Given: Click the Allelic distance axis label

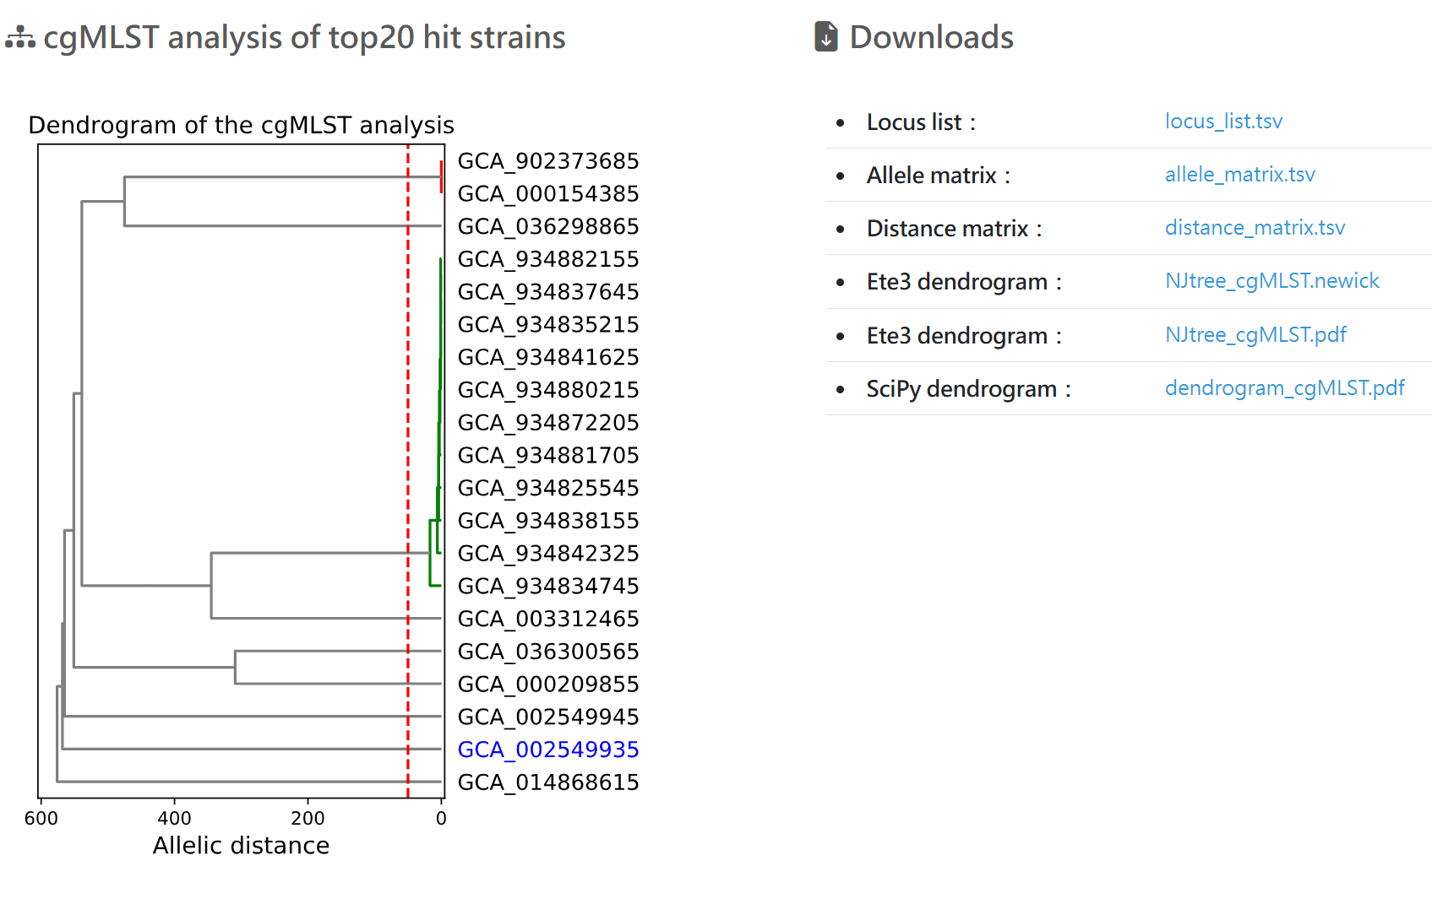Looking at the screenshot, I should 241,845.
